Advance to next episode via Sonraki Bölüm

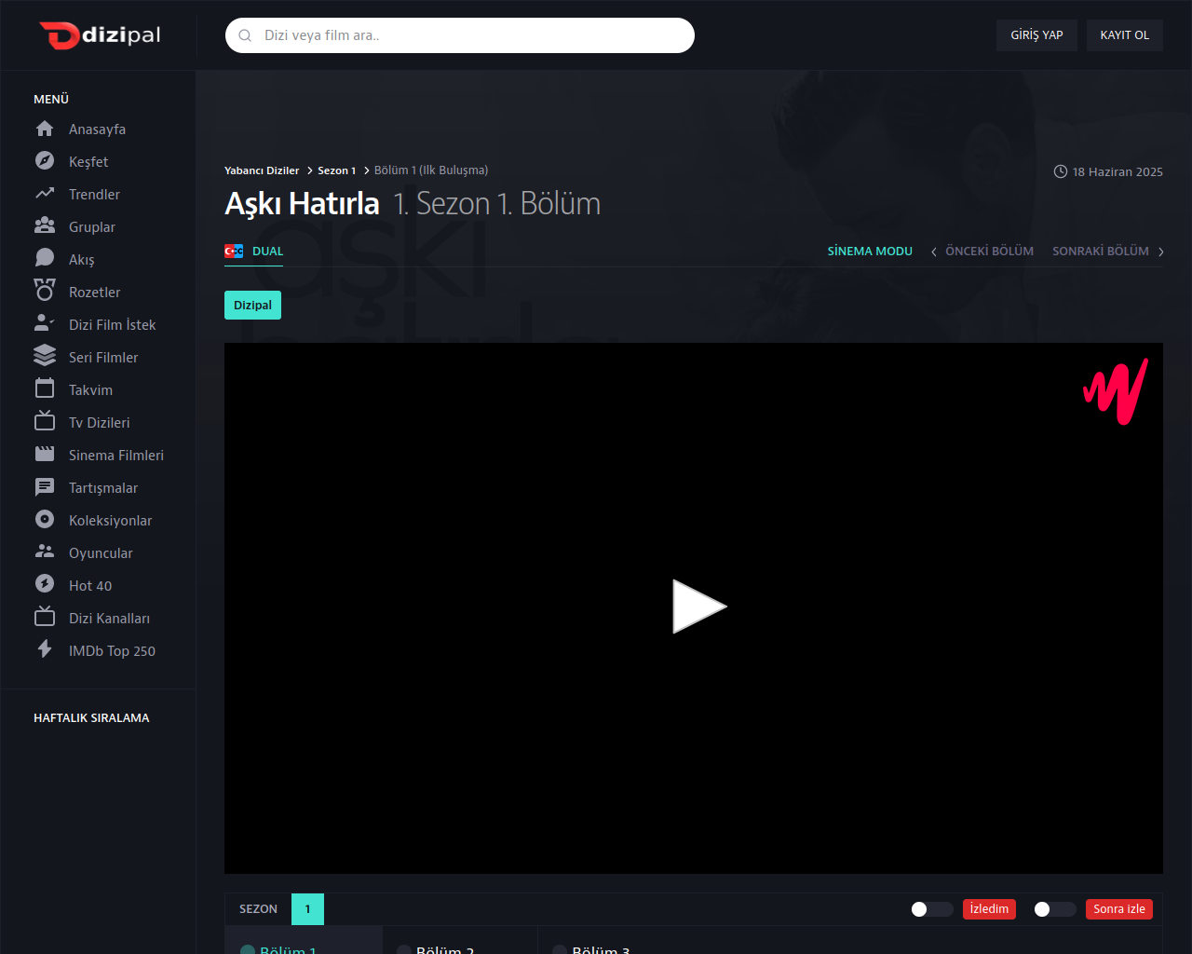1107,252
